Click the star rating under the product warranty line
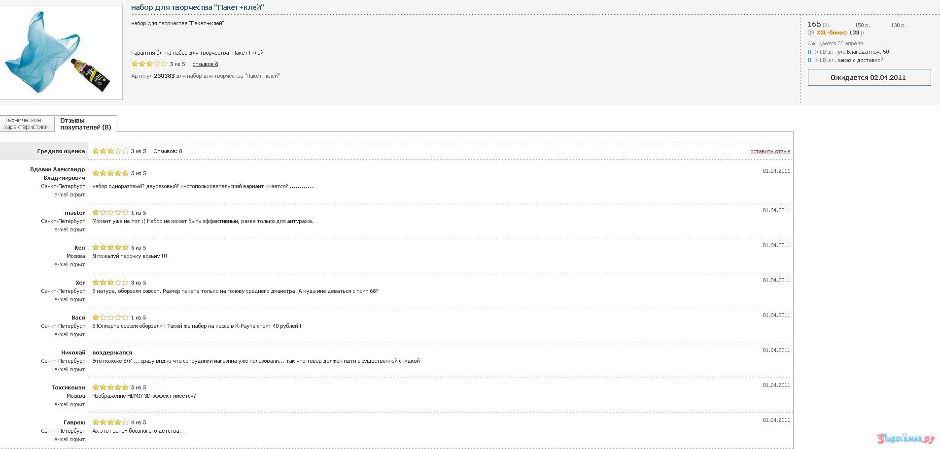 [149, 64]
